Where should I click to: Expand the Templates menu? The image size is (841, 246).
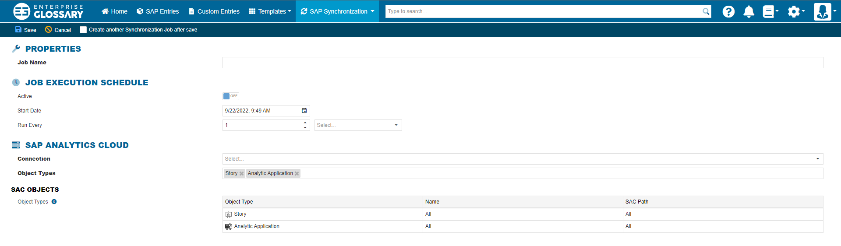coord(270,11)
